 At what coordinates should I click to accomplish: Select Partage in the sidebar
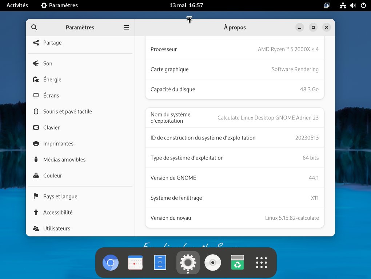click(x=80, y=43)
